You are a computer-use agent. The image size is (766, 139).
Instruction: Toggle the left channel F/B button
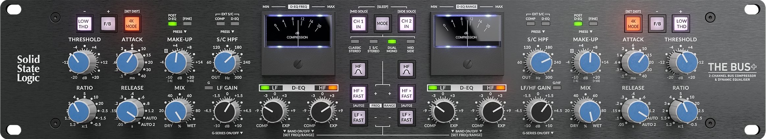108,24
